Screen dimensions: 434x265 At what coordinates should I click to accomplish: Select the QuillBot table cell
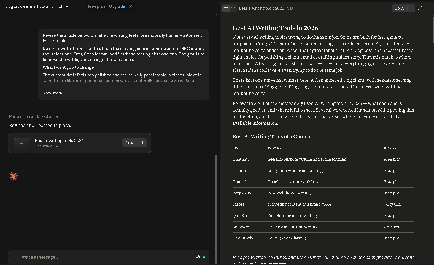click(240, 216)
